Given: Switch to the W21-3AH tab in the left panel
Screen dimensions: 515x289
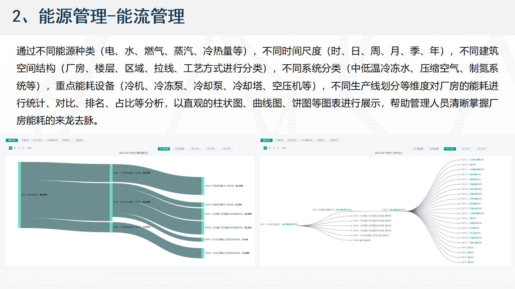Looking at the screenshot, I should (x=195, y=149).
